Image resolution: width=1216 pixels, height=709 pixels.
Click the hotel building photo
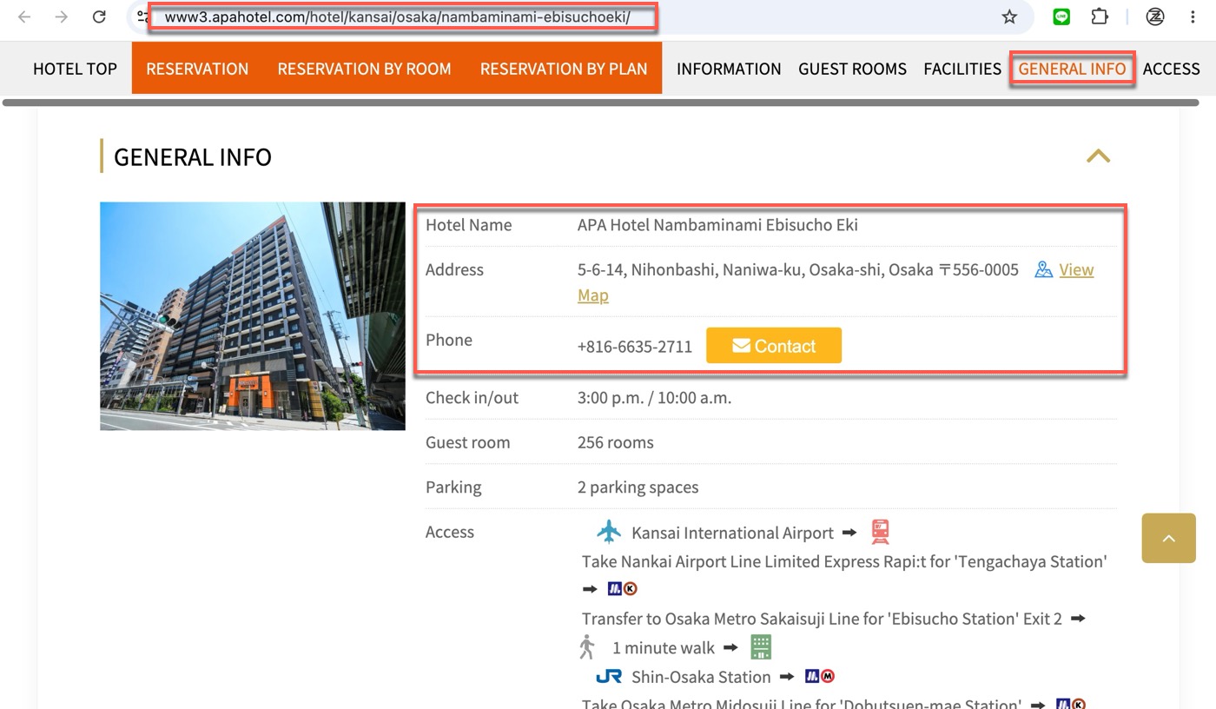point(253,316)
